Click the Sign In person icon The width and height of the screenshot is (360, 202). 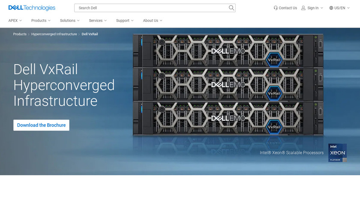click(x=303, y=8)
